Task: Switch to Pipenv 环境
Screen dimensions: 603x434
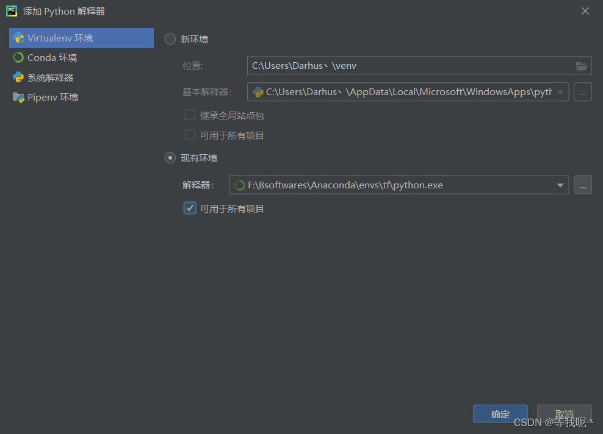Action: [81, 97]
